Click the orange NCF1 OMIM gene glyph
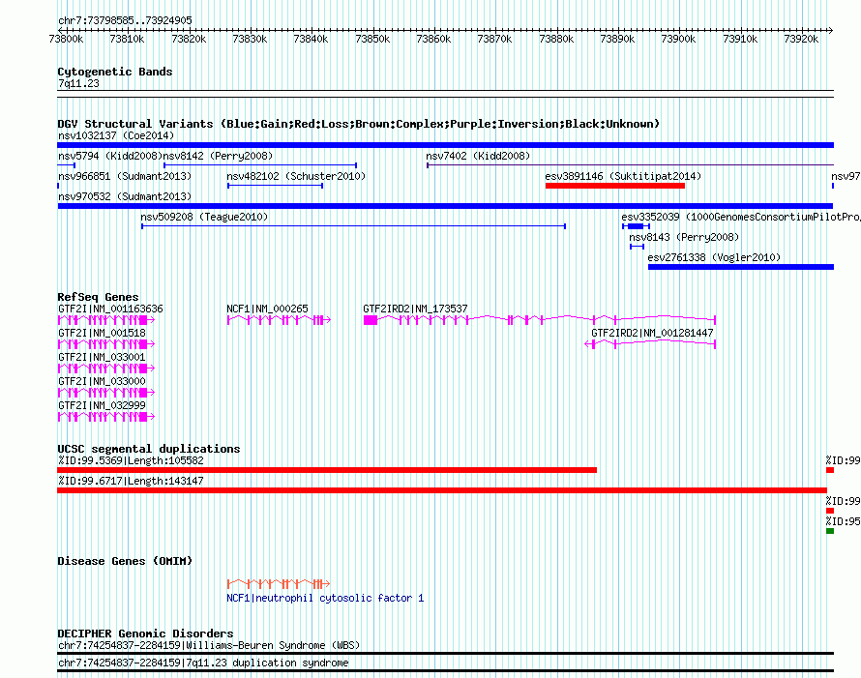The width and height of the screenshot is (861, 678). tap(279, 583)
